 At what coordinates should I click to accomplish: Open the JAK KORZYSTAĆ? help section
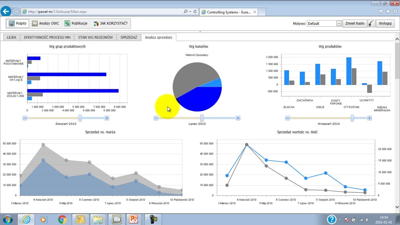(x=111, y=23)
